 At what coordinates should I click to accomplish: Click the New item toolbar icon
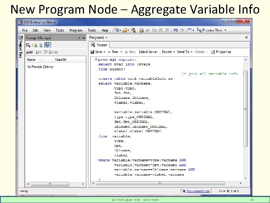point(117,30)
